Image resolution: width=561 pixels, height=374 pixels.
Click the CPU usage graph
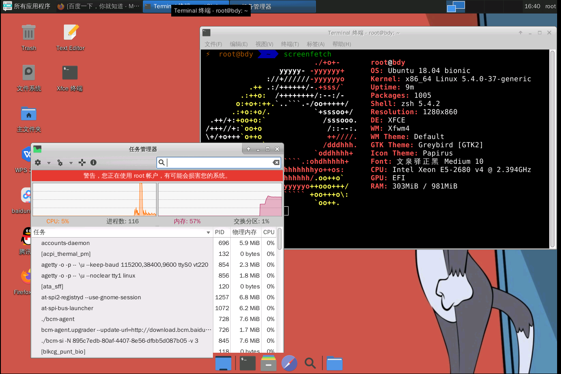point(94,199)
